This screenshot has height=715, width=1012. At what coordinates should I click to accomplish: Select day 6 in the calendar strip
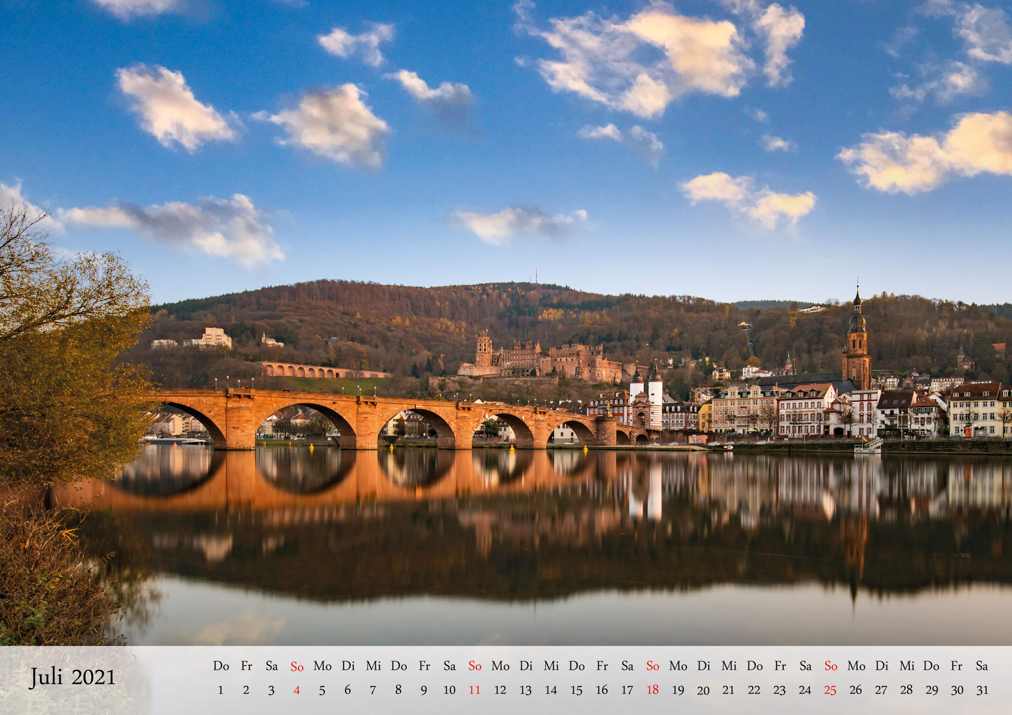[x=348, y=690]
